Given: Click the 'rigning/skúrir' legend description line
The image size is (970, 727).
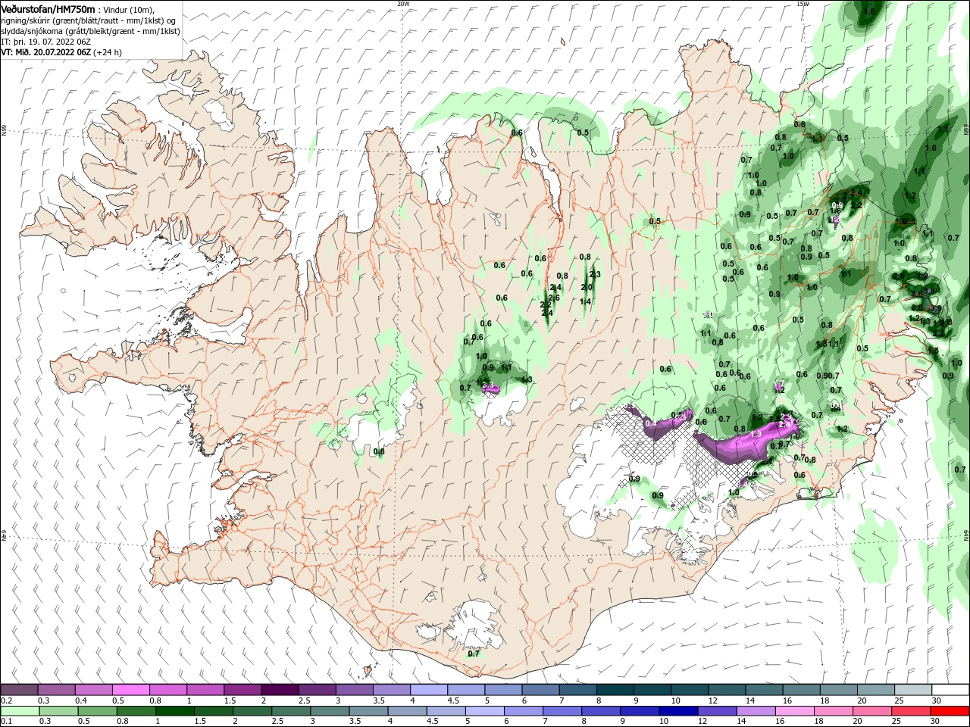Looking at the screenshot, I should [88, 20].
